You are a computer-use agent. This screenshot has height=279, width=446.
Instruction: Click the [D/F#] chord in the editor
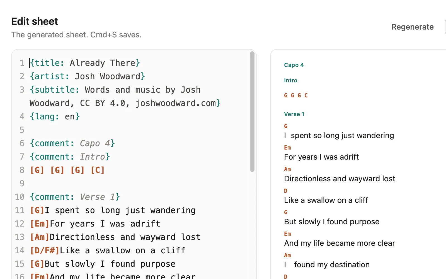[45, 251]
